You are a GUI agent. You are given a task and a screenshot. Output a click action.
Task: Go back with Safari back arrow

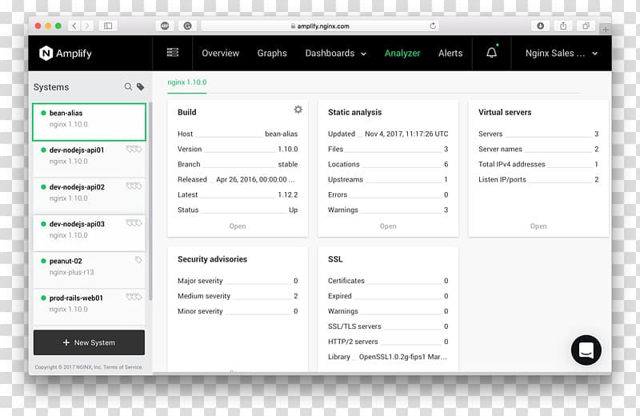74,26
